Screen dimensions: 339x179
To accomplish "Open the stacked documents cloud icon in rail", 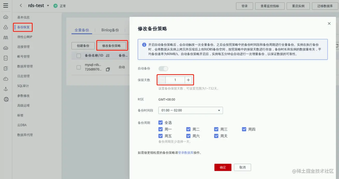I will [x=6, y=68].
